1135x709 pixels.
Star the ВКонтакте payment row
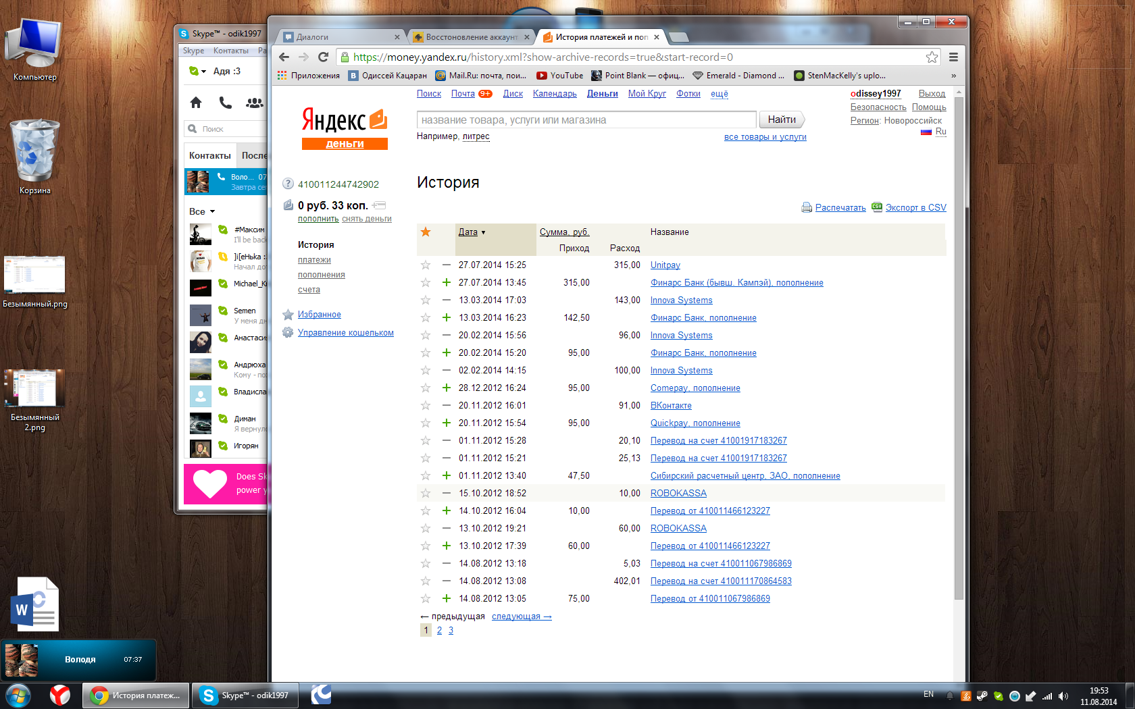point(426,406)
